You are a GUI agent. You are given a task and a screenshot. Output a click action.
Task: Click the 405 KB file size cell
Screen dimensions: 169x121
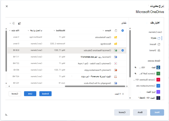pos(16,70)
